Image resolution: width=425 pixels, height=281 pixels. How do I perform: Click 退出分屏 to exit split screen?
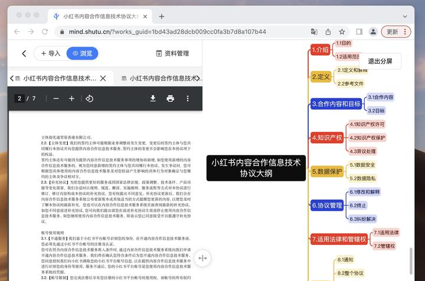coord(380,61)
